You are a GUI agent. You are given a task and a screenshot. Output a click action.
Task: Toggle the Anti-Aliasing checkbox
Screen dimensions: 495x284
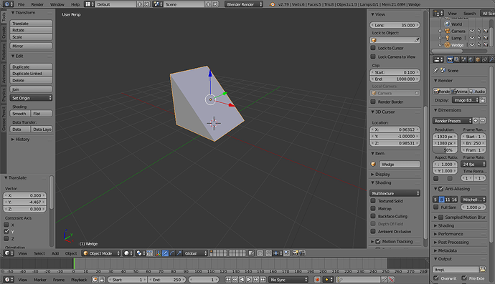coord(441,189)
